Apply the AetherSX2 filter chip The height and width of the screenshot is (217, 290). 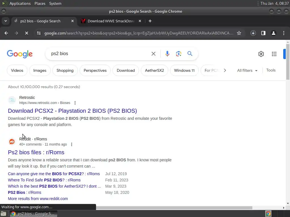coord(154,70)
